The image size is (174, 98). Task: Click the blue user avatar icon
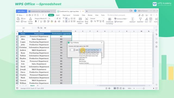135,11
